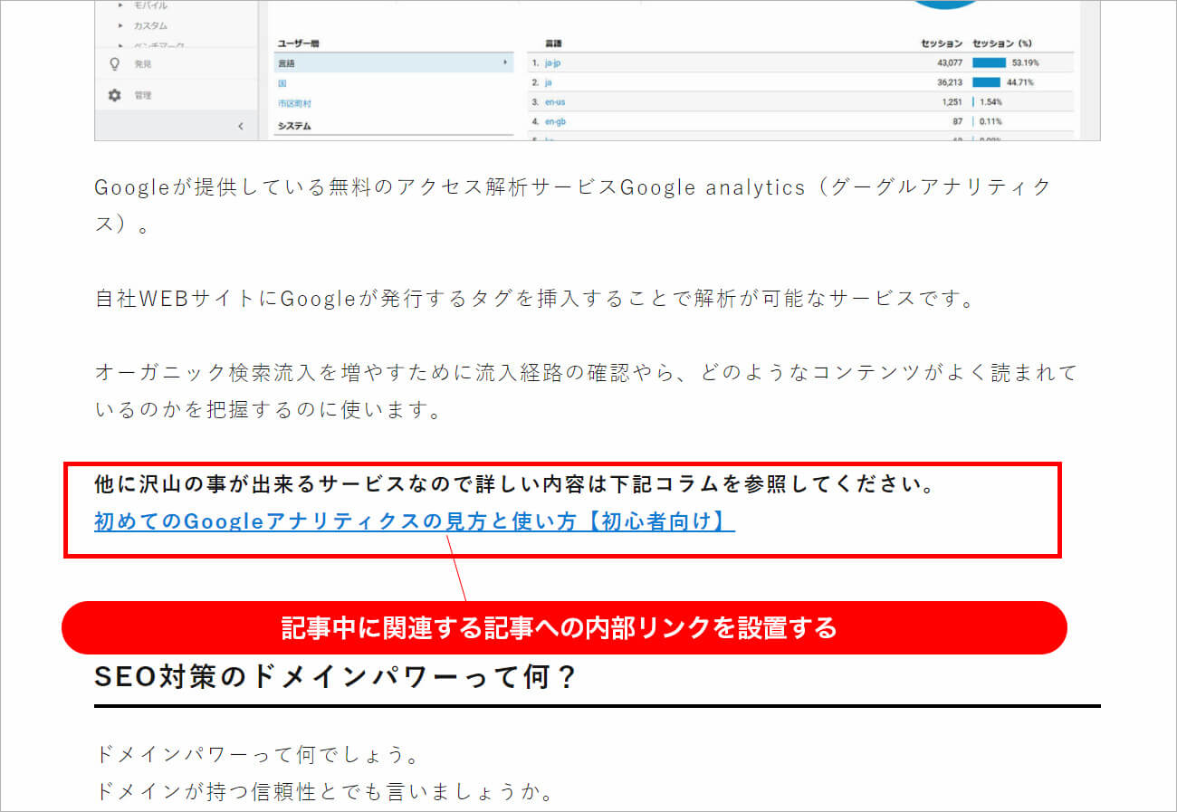Image resolution: width=1177 pixels, height=812 pixels.
Task: Open the 管理 gear icon in sidebar
Action: point(114,95)
